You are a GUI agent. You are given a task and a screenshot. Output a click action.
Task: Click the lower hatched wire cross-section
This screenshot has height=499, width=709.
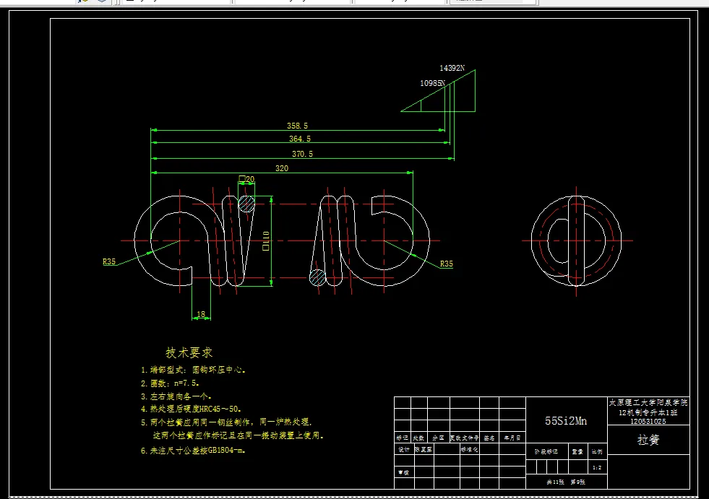click(x=318, y=277)
